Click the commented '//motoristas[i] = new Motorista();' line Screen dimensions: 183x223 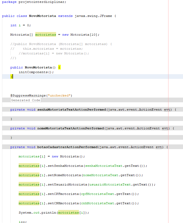coord(54,54)
